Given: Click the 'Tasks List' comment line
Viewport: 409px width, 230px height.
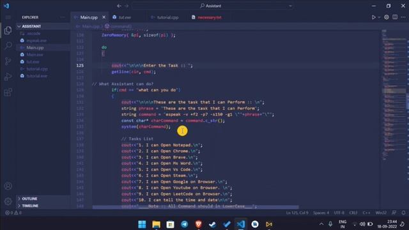Looking at the screenshot, I should click(x=137, y=139).
